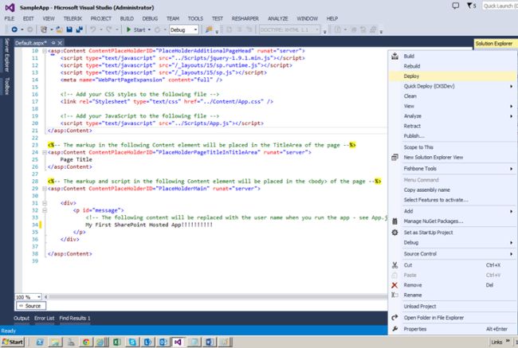Open Chrome from the Windows taskbar
Viewport: 518px width, 348px height.
(84, 341)
